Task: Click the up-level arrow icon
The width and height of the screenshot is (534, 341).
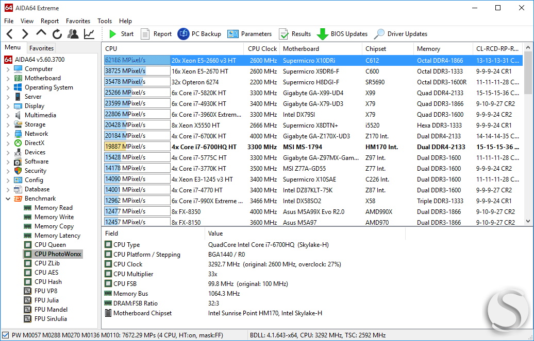Action: point(41,33)
